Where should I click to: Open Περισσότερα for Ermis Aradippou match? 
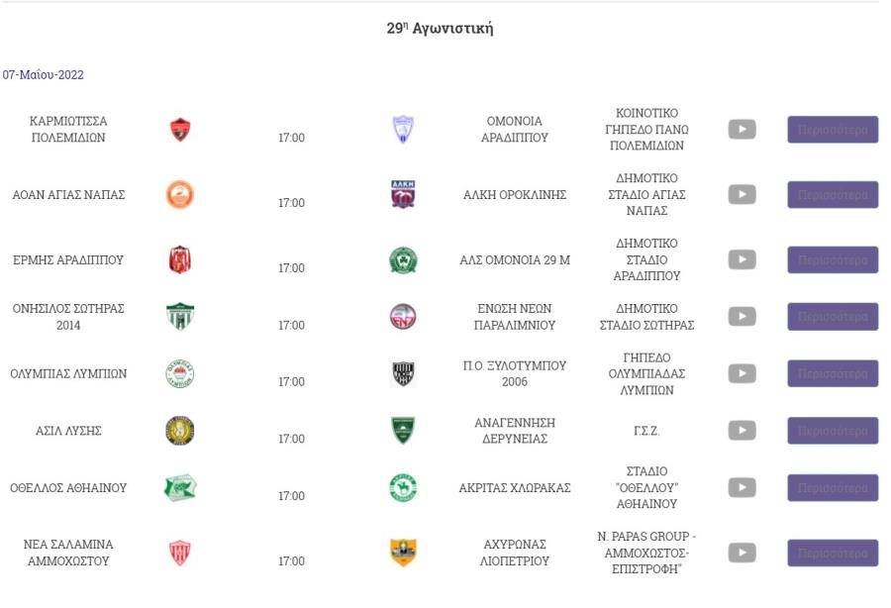pos(833,260)
